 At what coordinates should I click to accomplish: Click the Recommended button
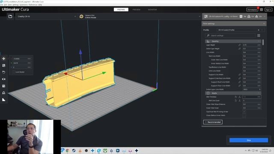point(213,122)
